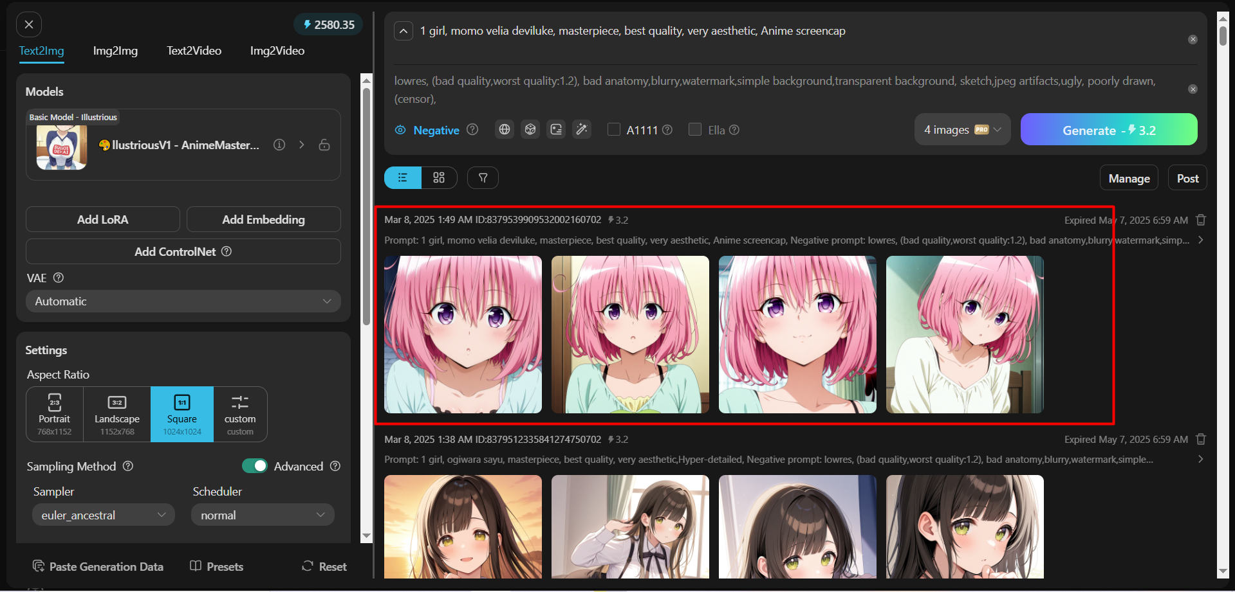Click Add Embedding button
The width and height of the screenshot is (1235, 592).
[264, 219]
